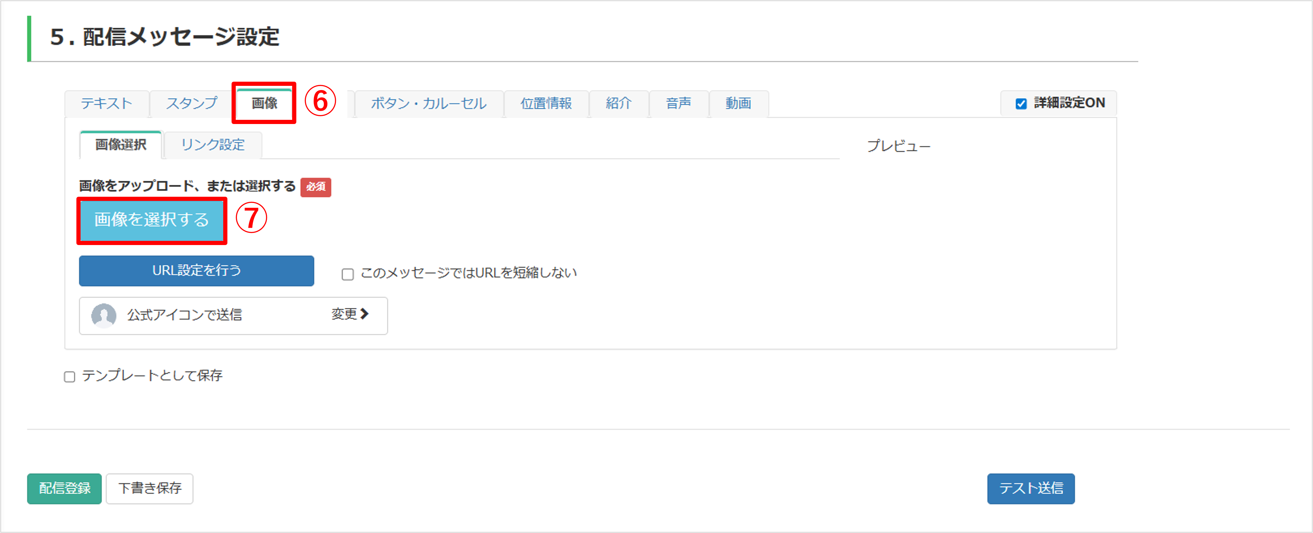Click the 画像を選択する button
The width and height of the screenshot is (1313, 533).
(x=152, y=220)
